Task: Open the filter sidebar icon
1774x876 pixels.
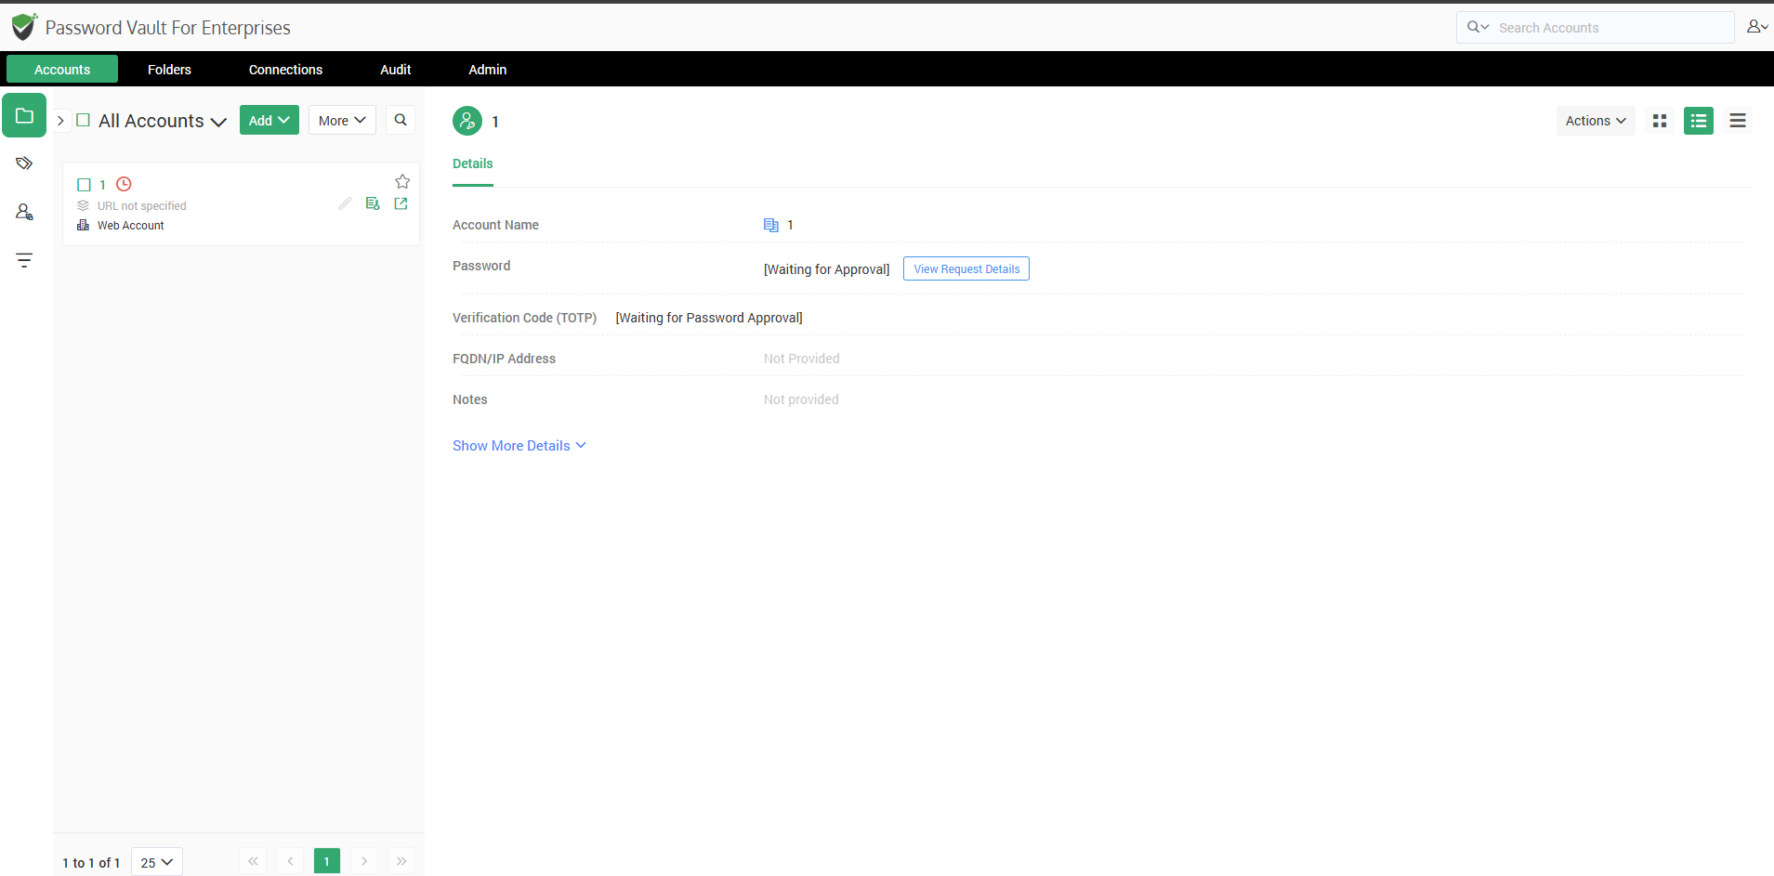Action: click(24, 260)
